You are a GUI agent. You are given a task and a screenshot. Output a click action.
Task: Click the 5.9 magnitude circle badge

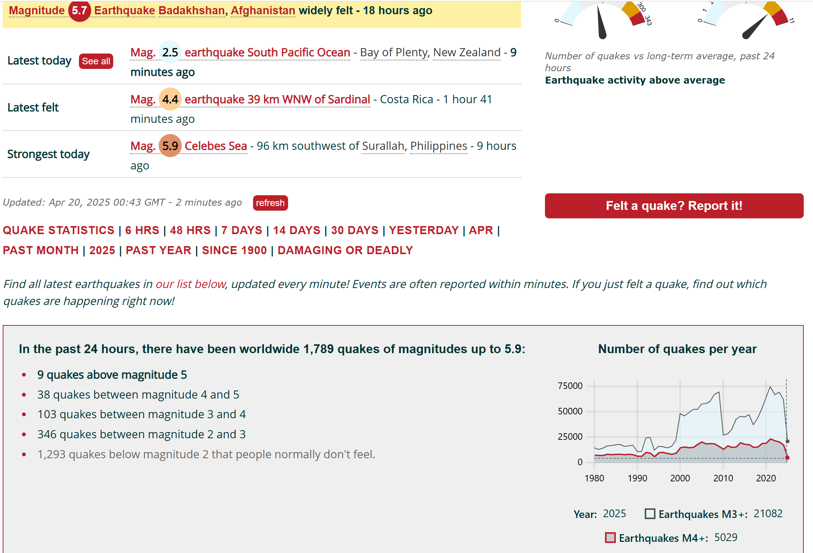(x=170, y=146)
